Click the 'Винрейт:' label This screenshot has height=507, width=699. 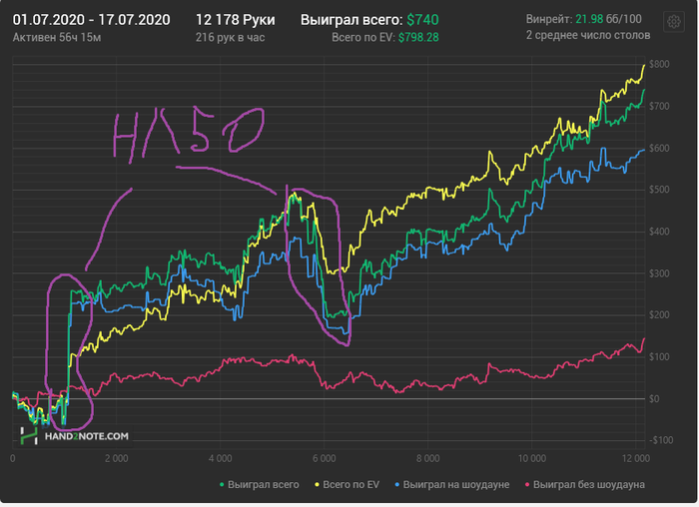549,19
